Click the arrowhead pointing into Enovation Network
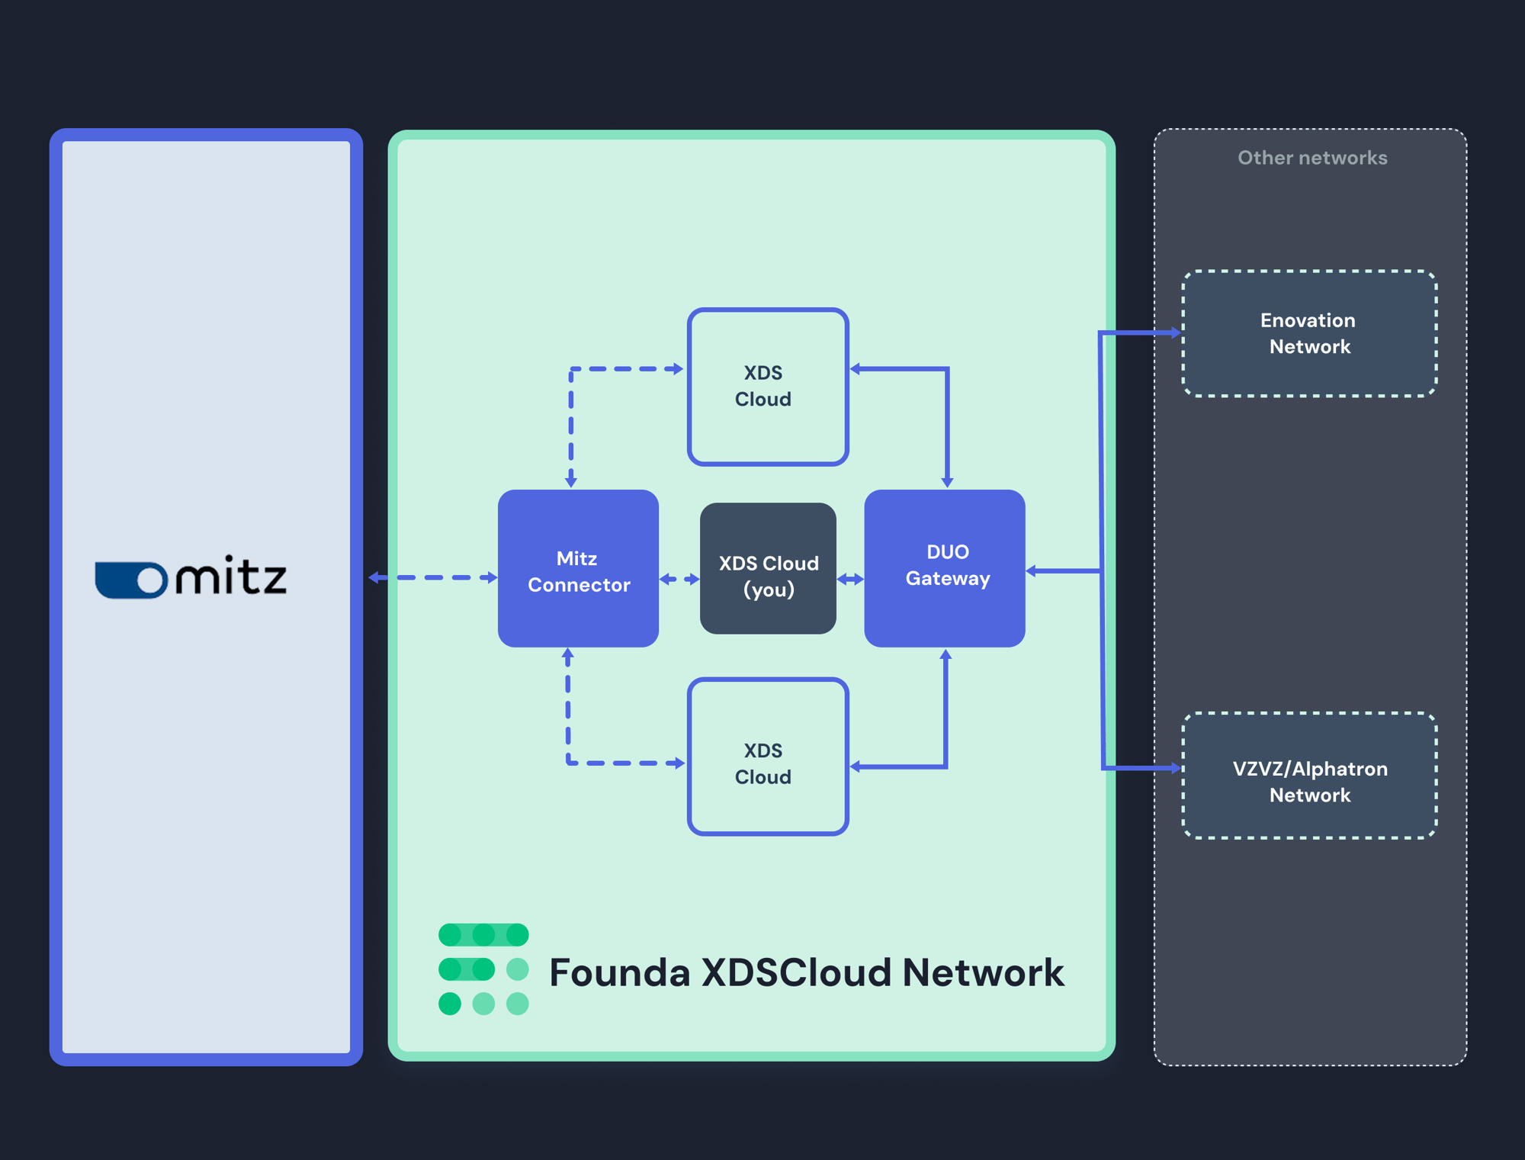 point(1176,333)
